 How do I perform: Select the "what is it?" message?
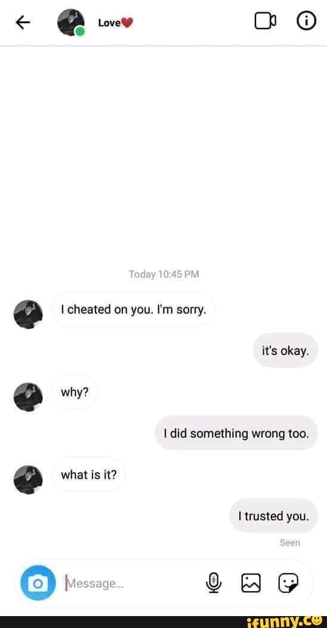[89, 475]
